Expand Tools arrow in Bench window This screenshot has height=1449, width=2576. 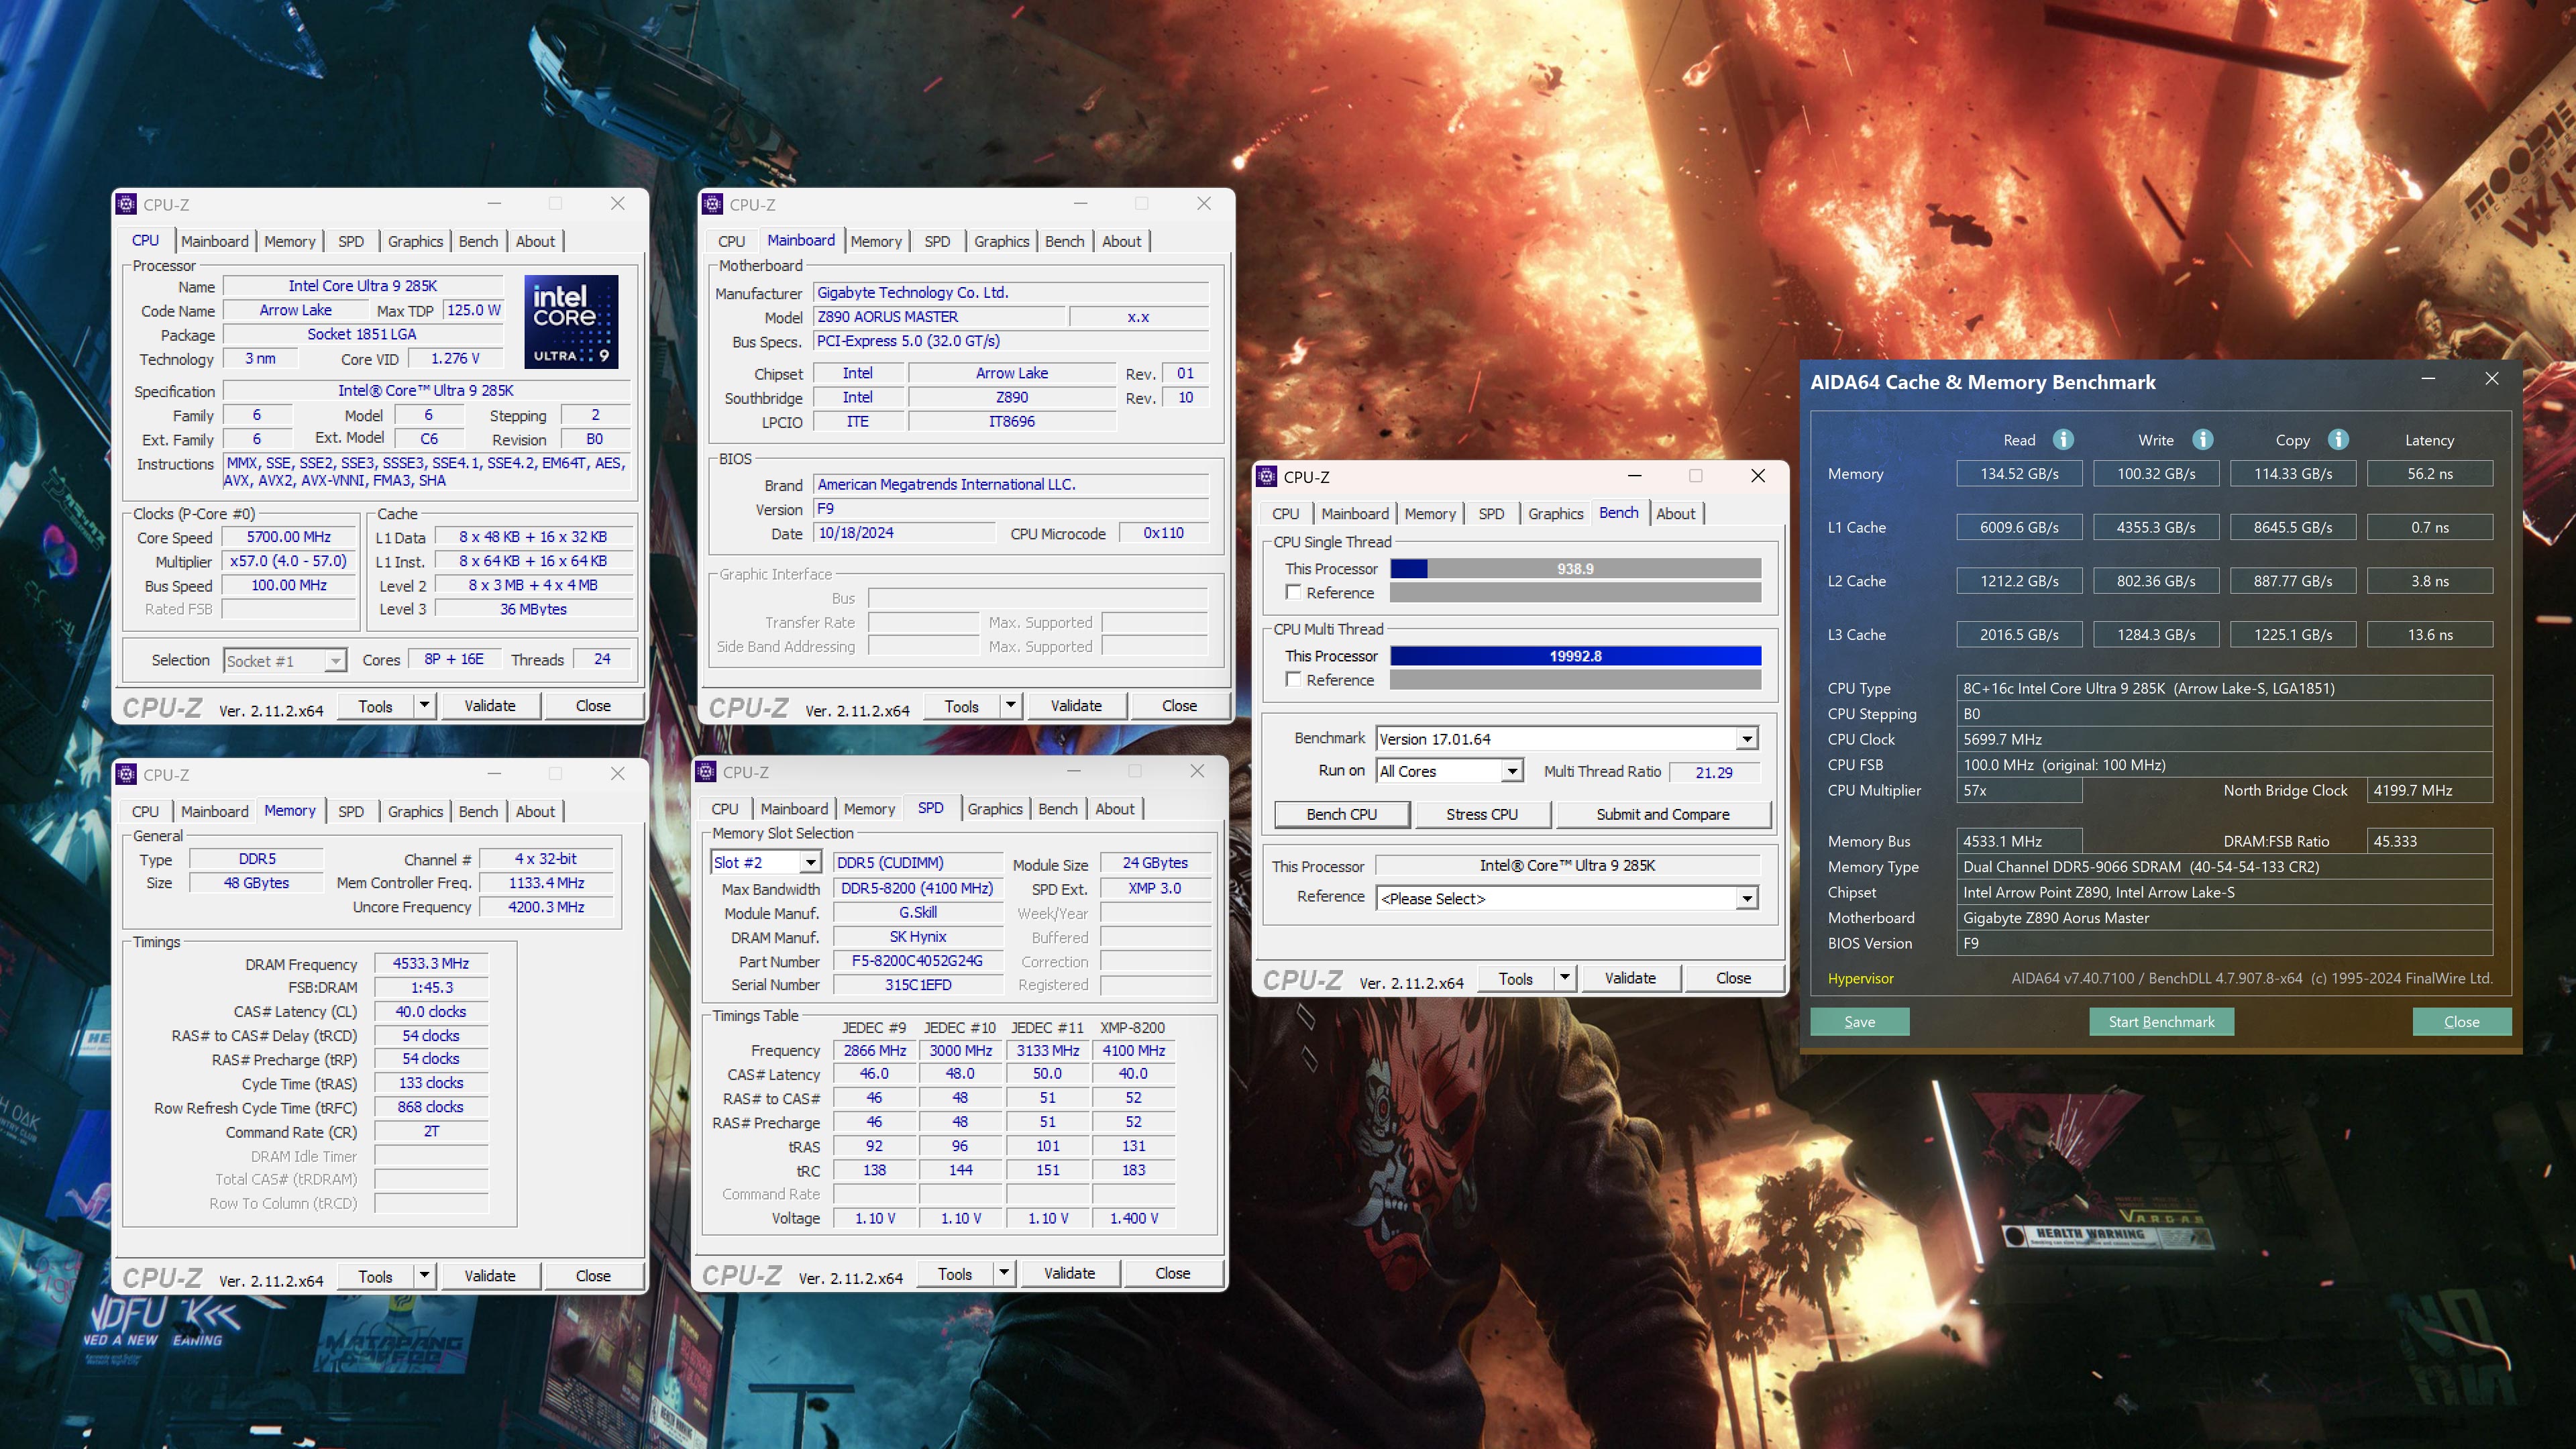1565,978
